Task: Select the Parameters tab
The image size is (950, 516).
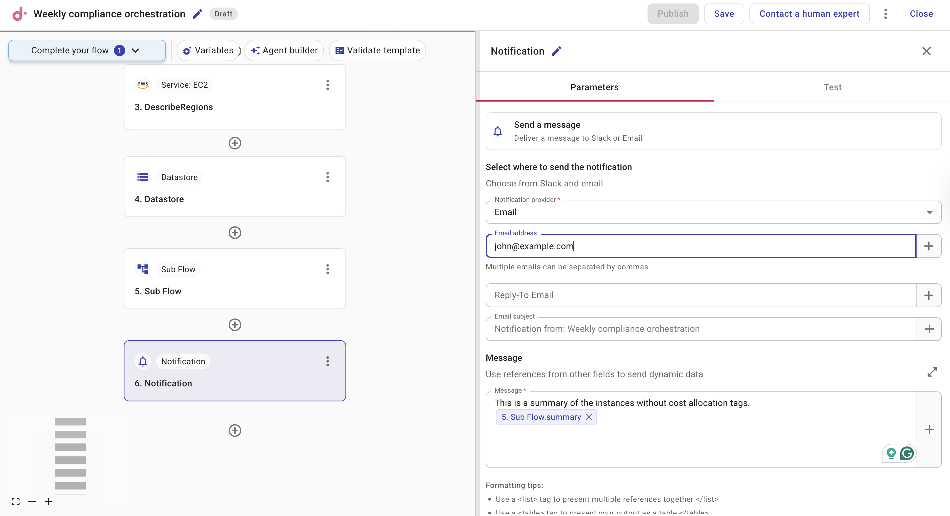Action: pos(594,87)
